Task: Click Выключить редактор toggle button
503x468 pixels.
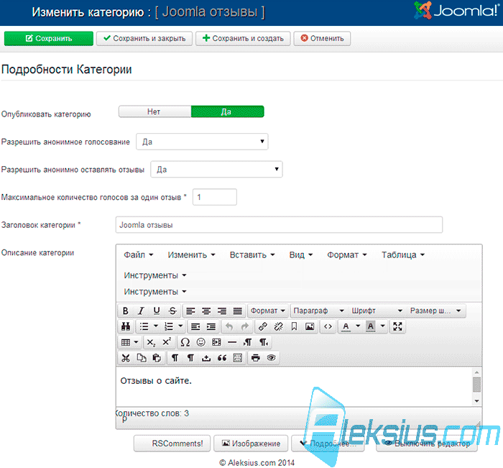Action: [427, 444]
